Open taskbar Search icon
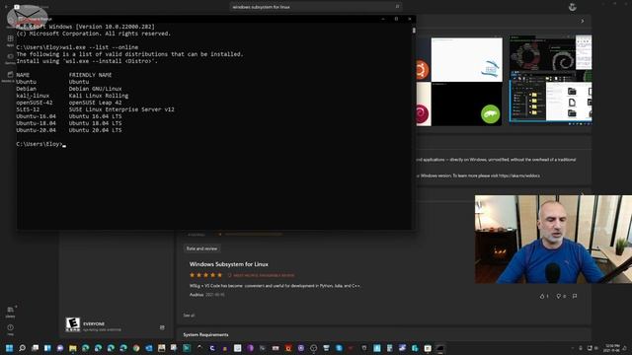This screenshot has width=632, height=355. coord(22,348)
